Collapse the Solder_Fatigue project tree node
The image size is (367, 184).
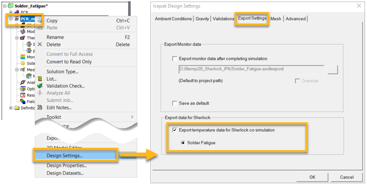point(4,6)
